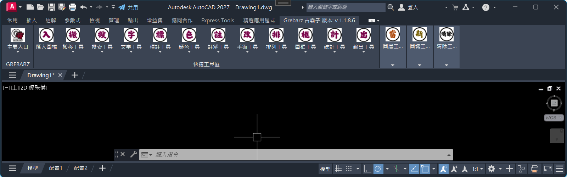
Task: Toggle ortho mode in status bar
Action: pyautogui.click(x=367, y=169)
